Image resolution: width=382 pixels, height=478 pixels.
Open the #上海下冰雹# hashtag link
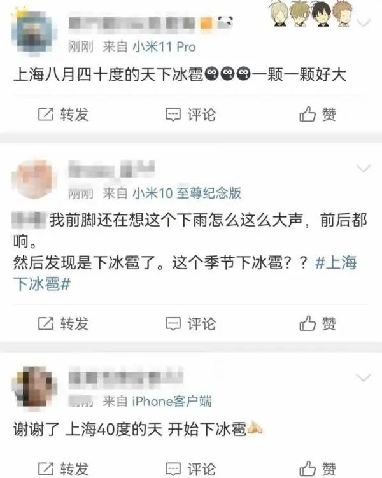[x=185, y=273]
